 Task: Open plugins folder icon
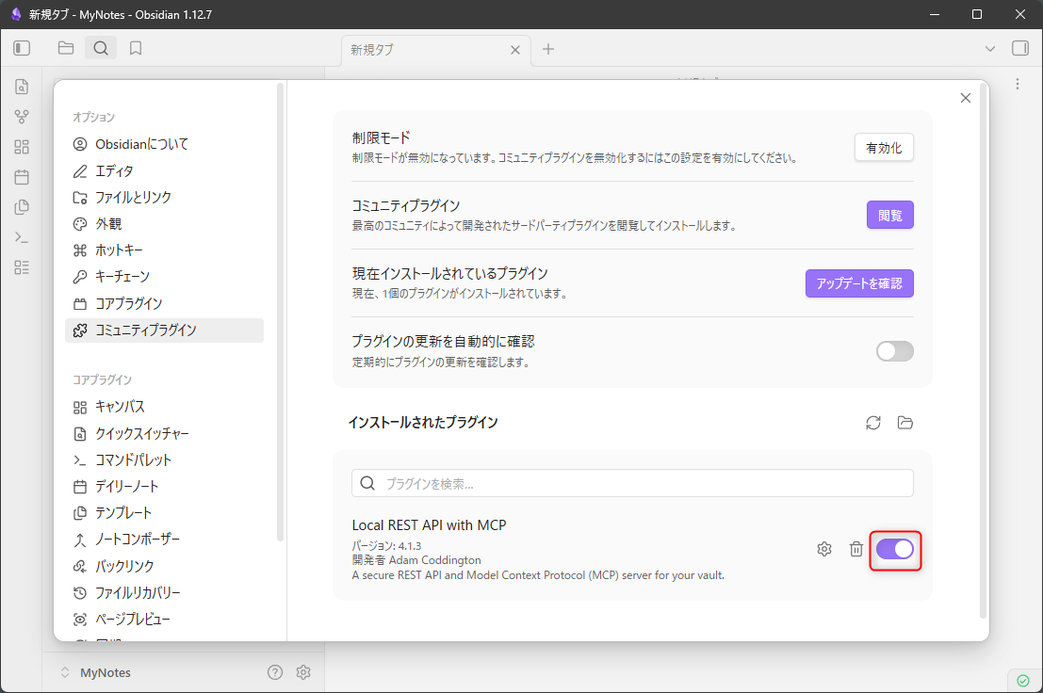tap(904, 423)
